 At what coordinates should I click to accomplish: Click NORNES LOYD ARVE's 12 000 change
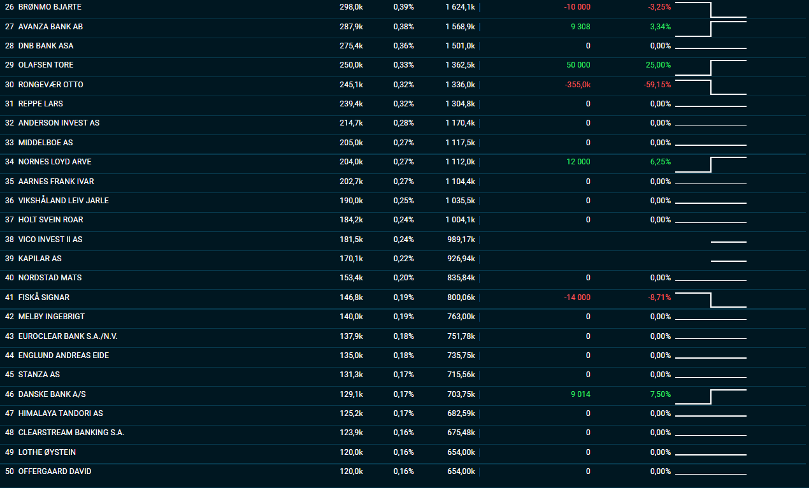click(578, 162)
